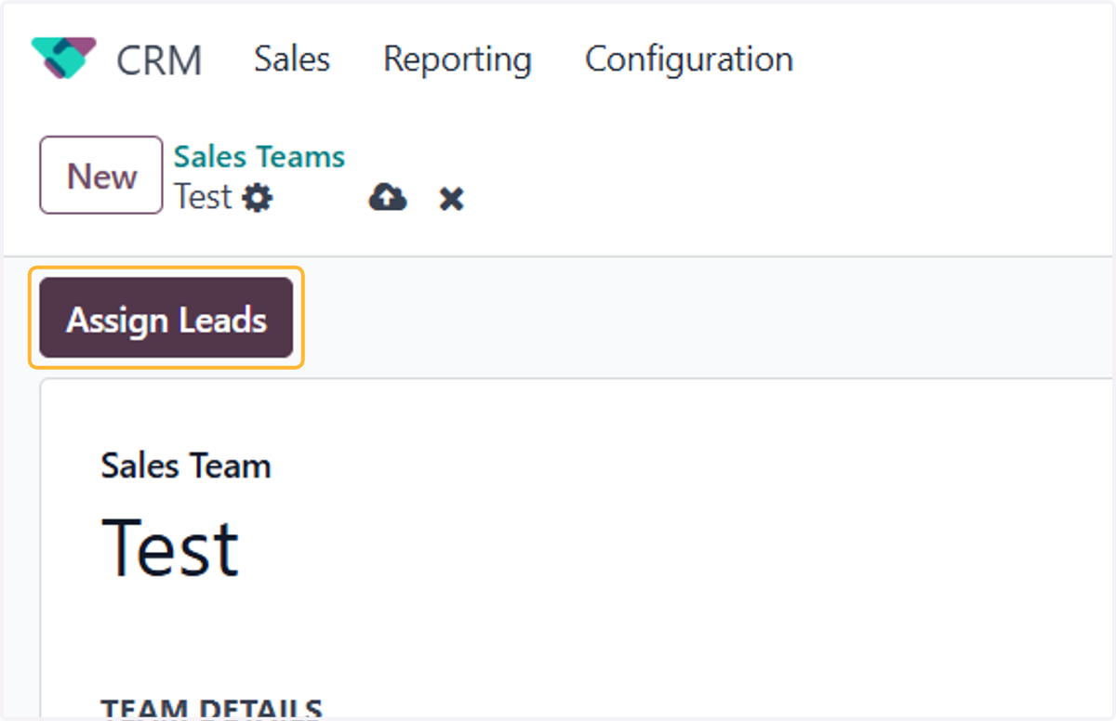Click the Sales Team field label
Viewport: 1116px width, 721px height.
point(186,465)
